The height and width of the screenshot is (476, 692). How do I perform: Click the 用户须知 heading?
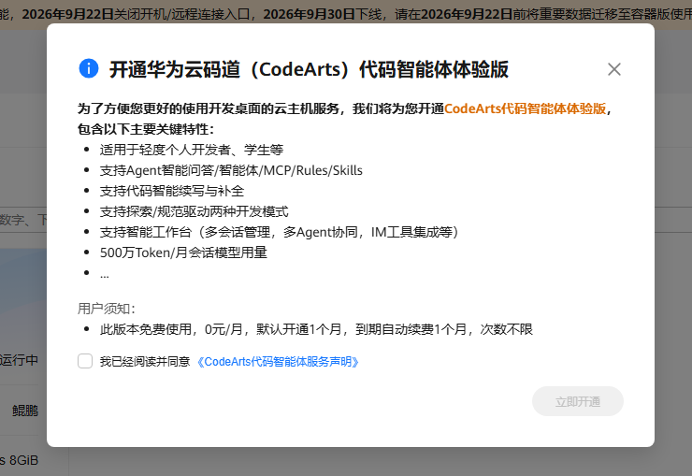(107, 309)
